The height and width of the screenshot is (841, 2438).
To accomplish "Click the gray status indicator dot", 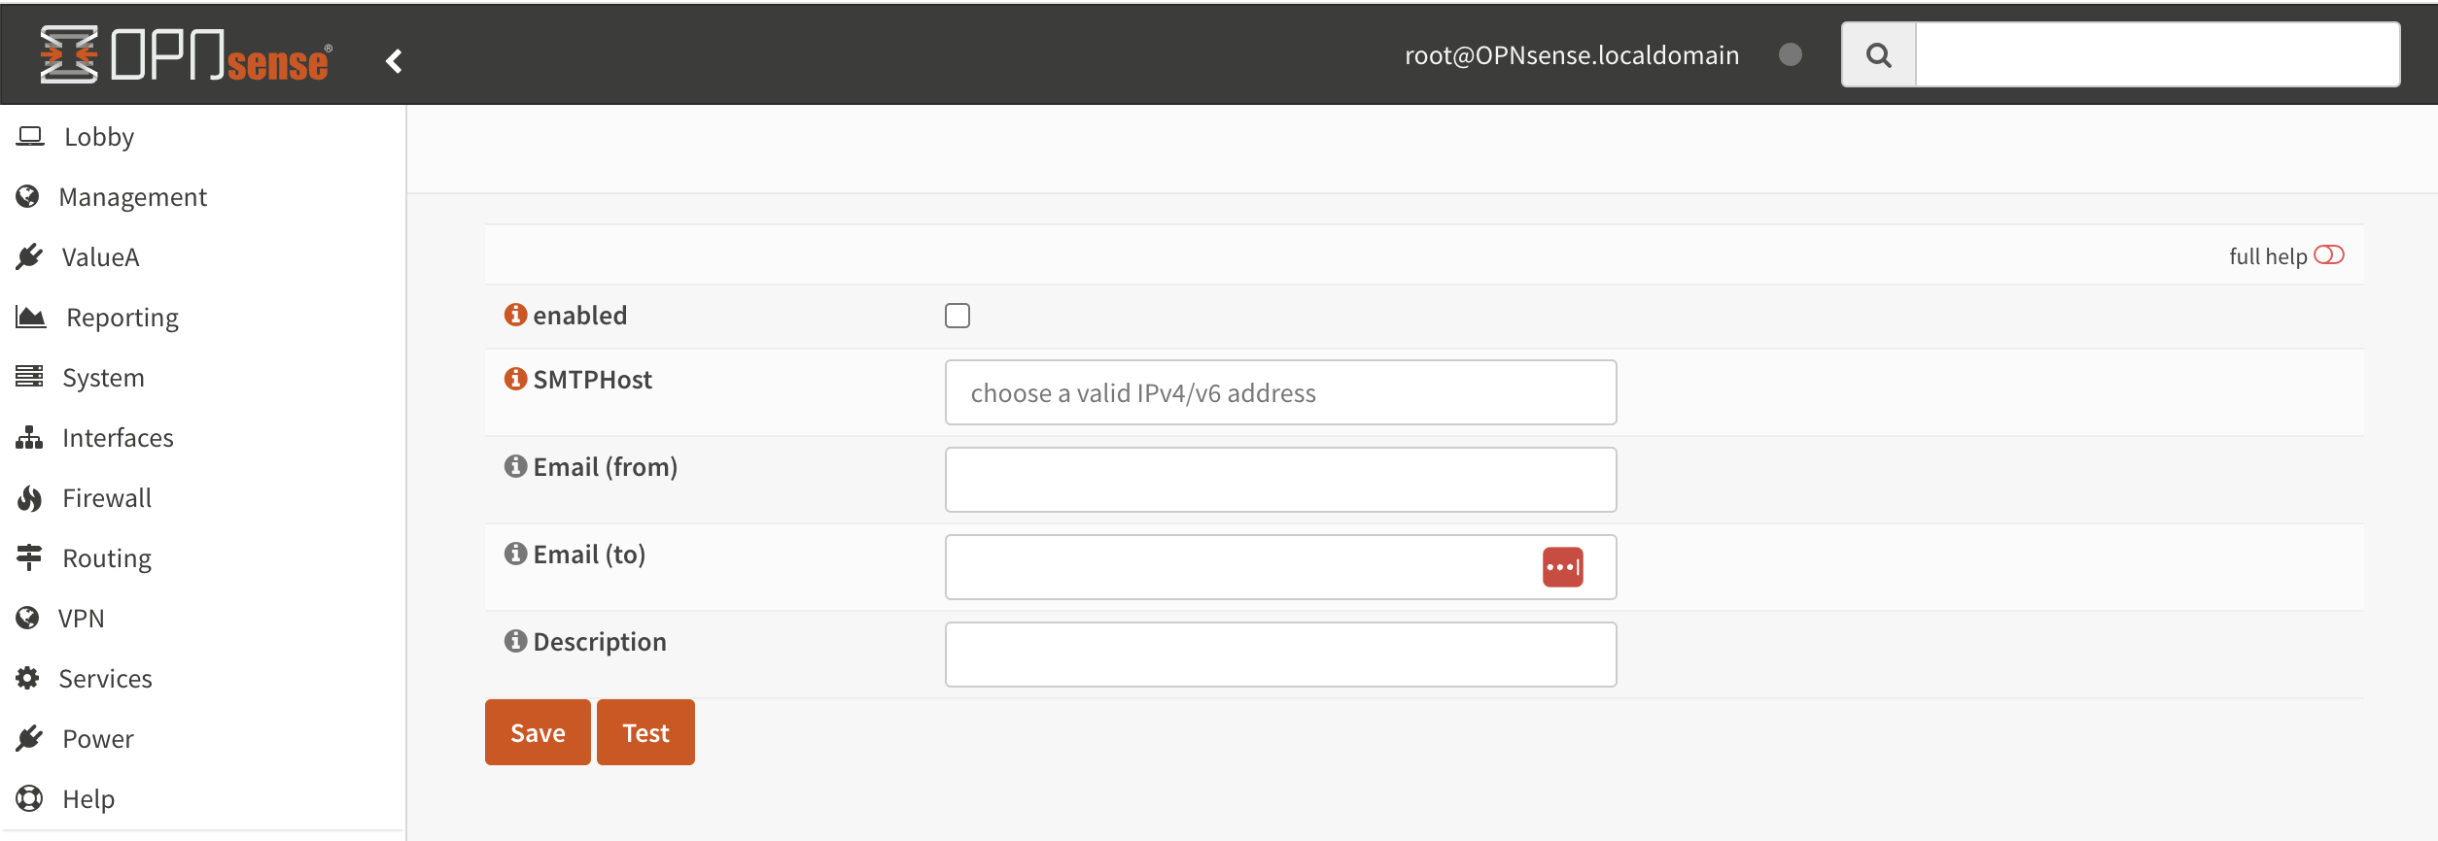I will [x=1790, y=54].
